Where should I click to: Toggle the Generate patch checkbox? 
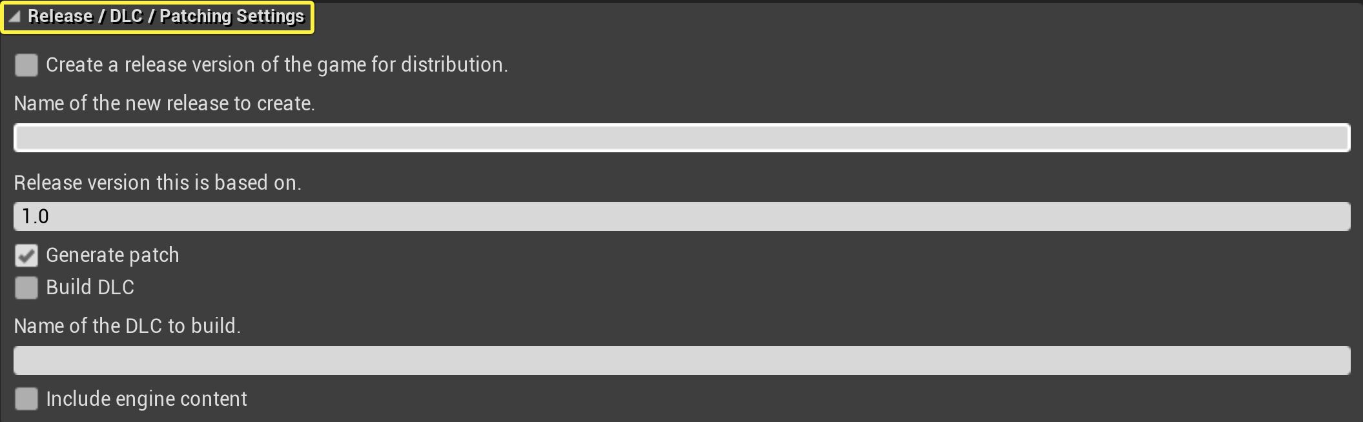pyautogui.click(x=26, y=256)
